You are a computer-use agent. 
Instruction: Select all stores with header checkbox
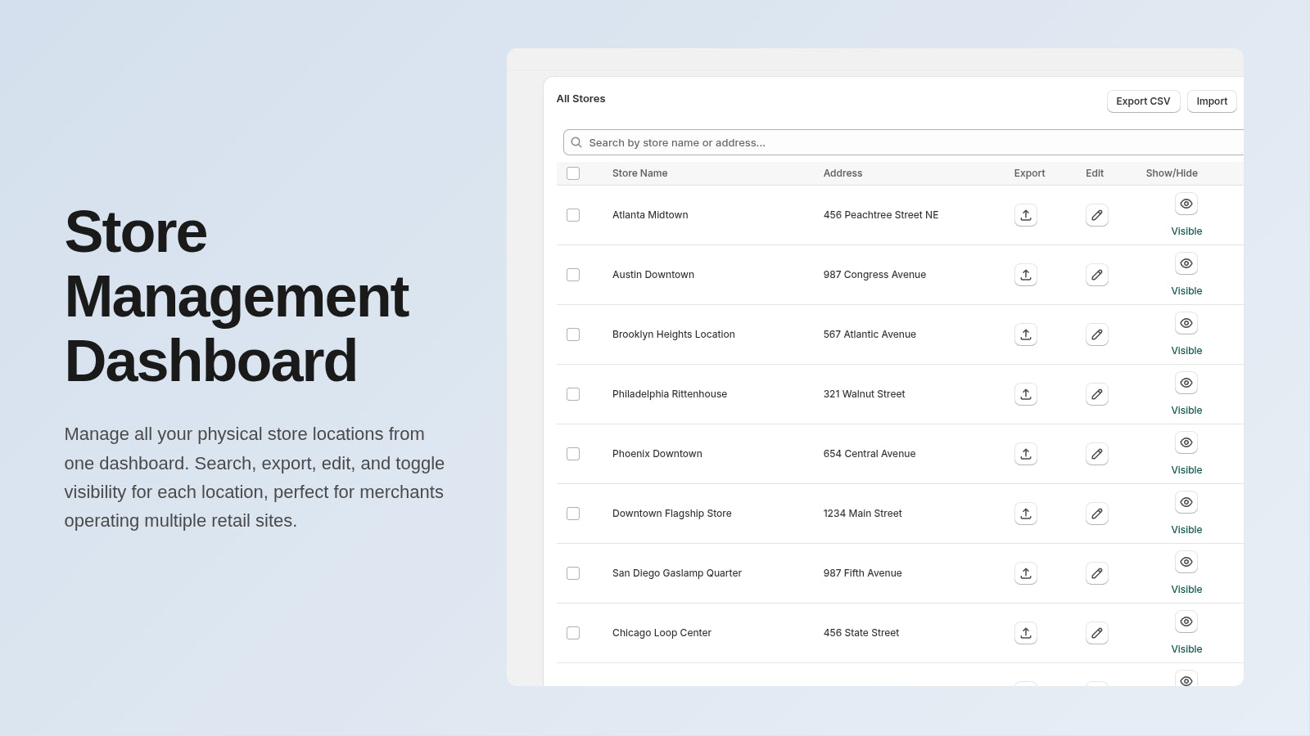(x=573, y=173)
